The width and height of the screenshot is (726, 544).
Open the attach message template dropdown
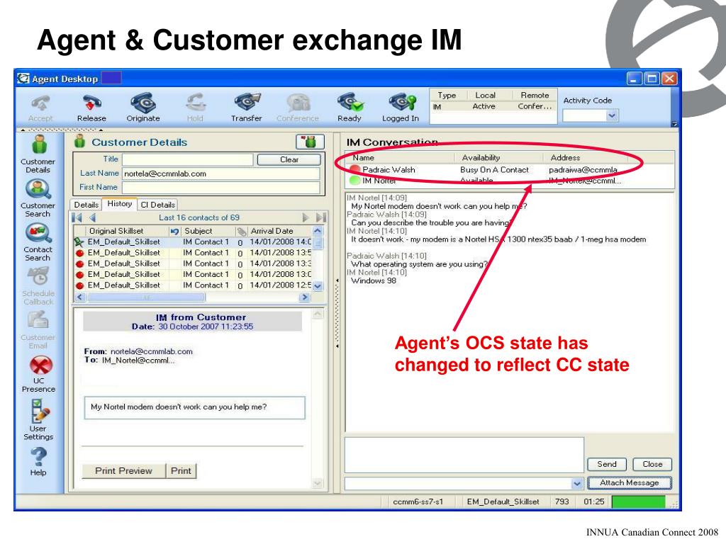click(577, 483)
